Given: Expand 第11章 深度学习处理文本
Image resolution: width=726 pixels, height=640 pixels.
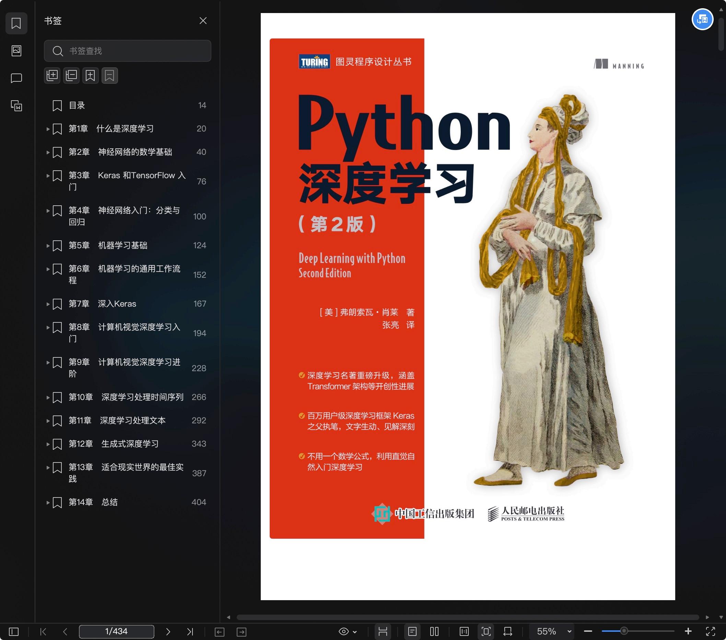Looking at the screenshot, I should [x=48, y=421].
